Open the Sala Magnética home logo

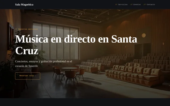pyautogui.click(x=24, y=5)
